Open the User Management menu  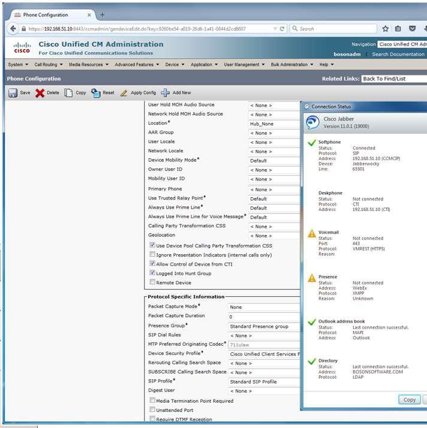(x=244, y=65)
